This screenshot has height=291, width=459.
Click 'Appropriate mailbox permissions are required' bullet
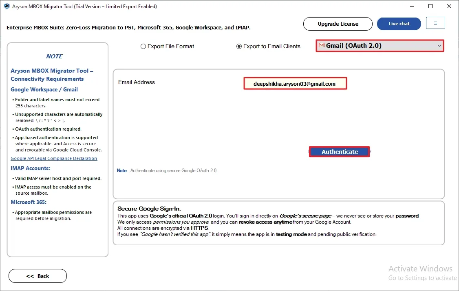(53, 215)
